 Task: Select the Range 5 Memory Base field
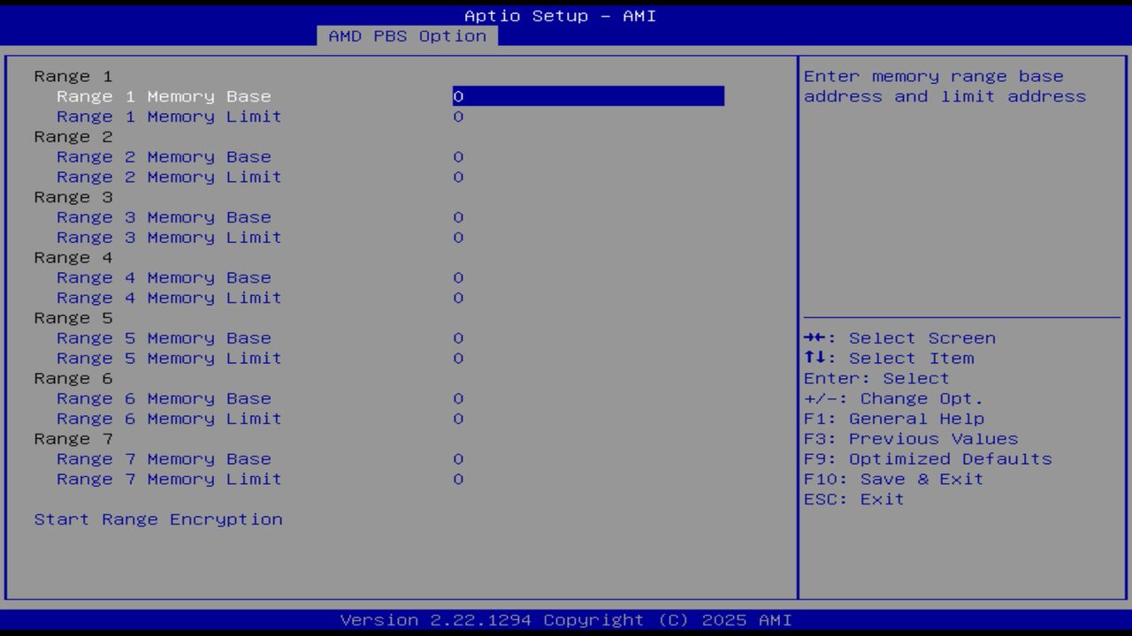[164, 337]
